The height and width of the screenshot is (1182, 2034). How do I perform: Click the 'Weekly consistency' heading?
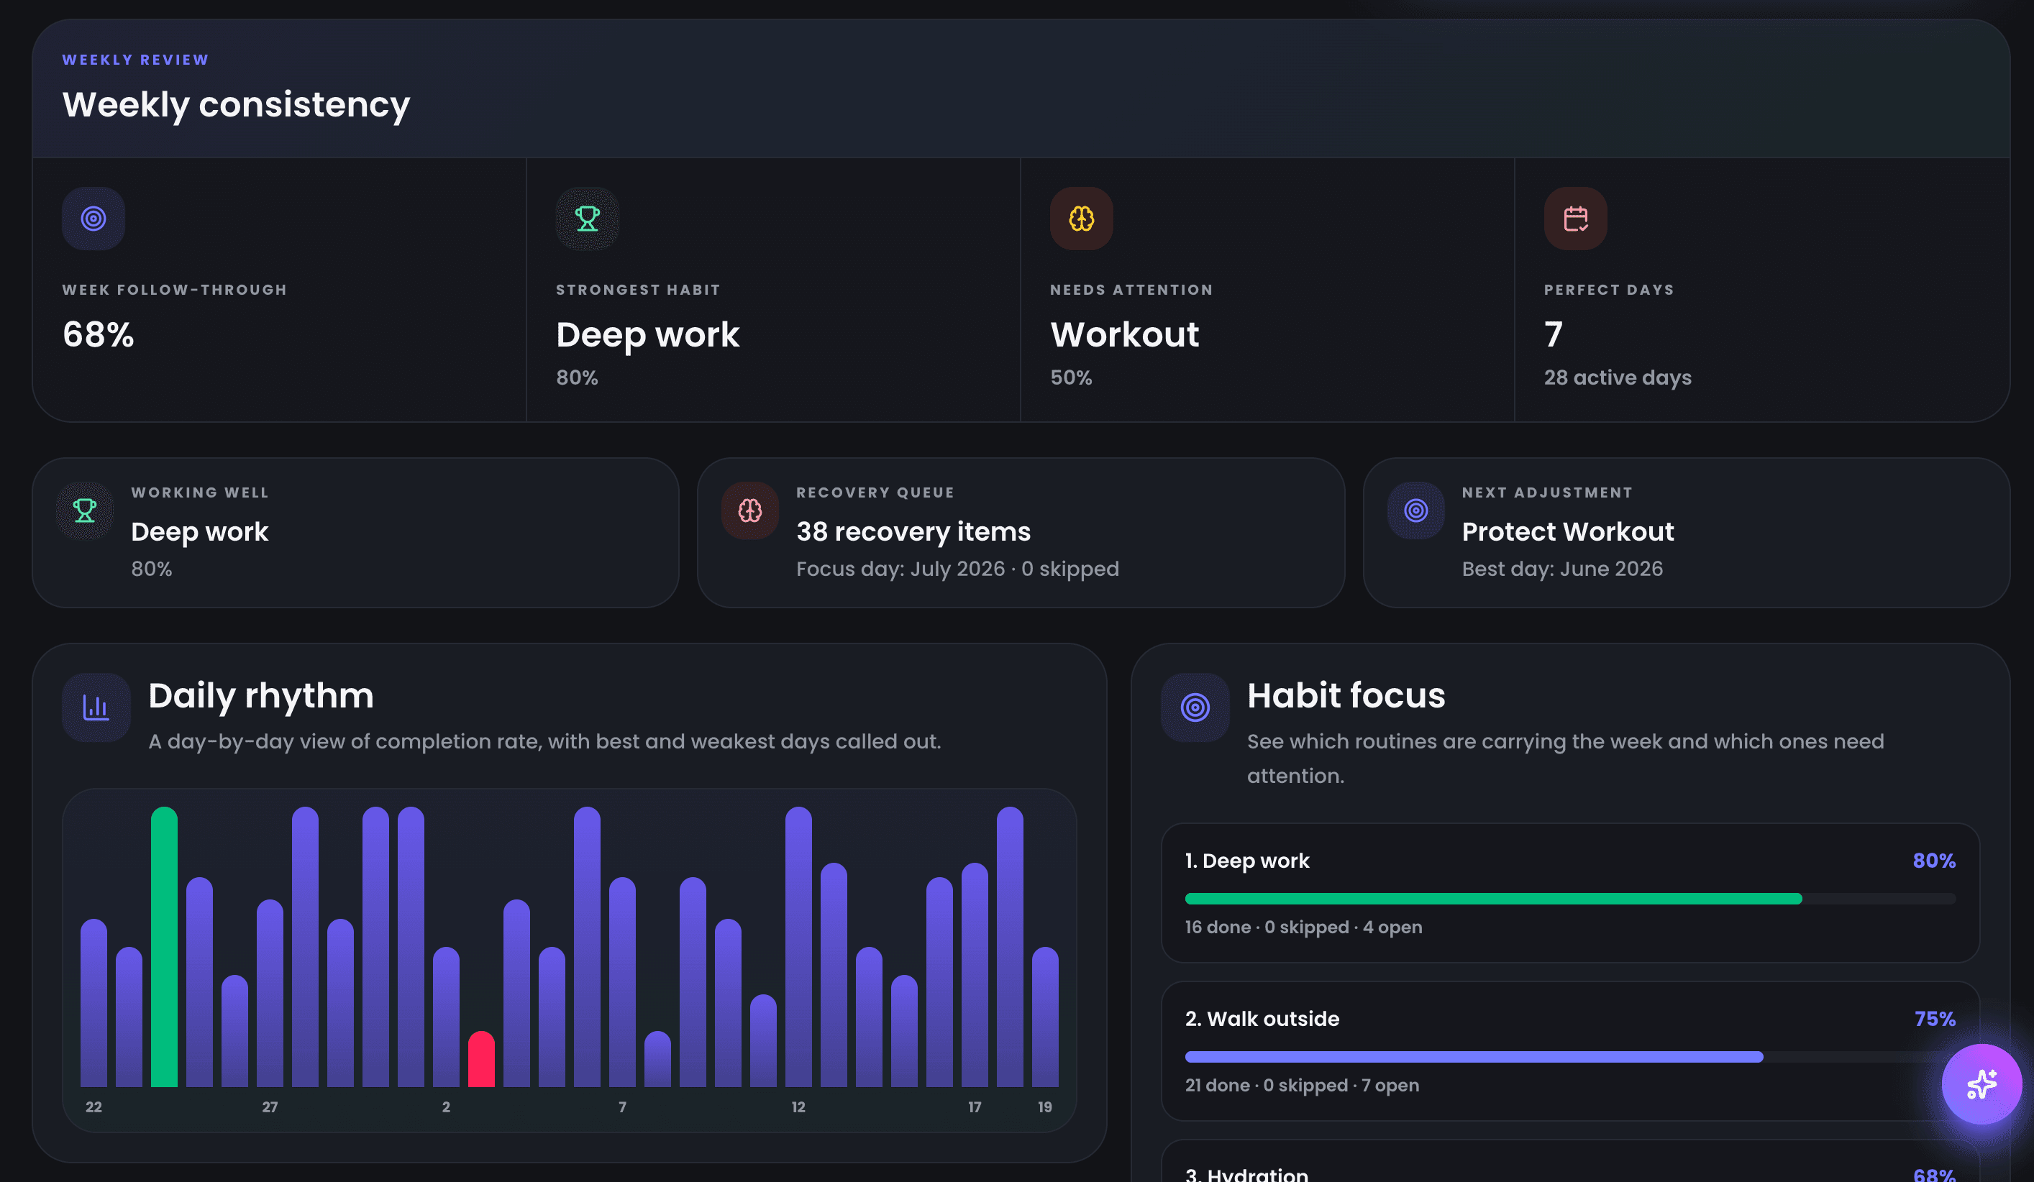(x=237, y=105)
